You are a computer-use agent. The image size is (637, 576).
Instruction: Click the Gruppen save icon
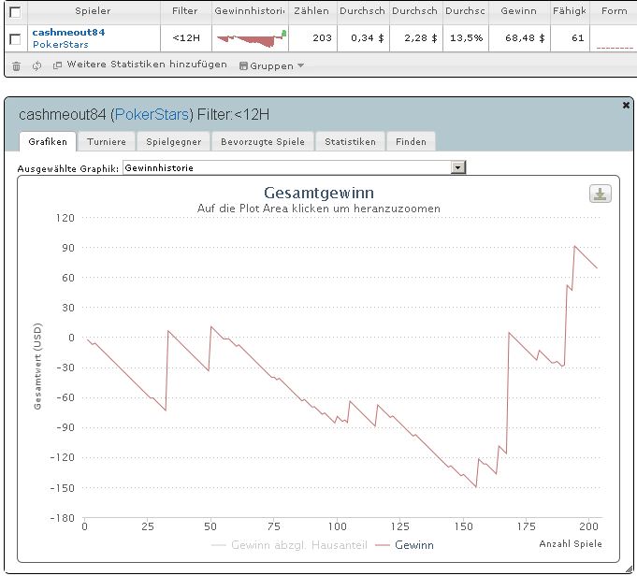click(243, 65)
